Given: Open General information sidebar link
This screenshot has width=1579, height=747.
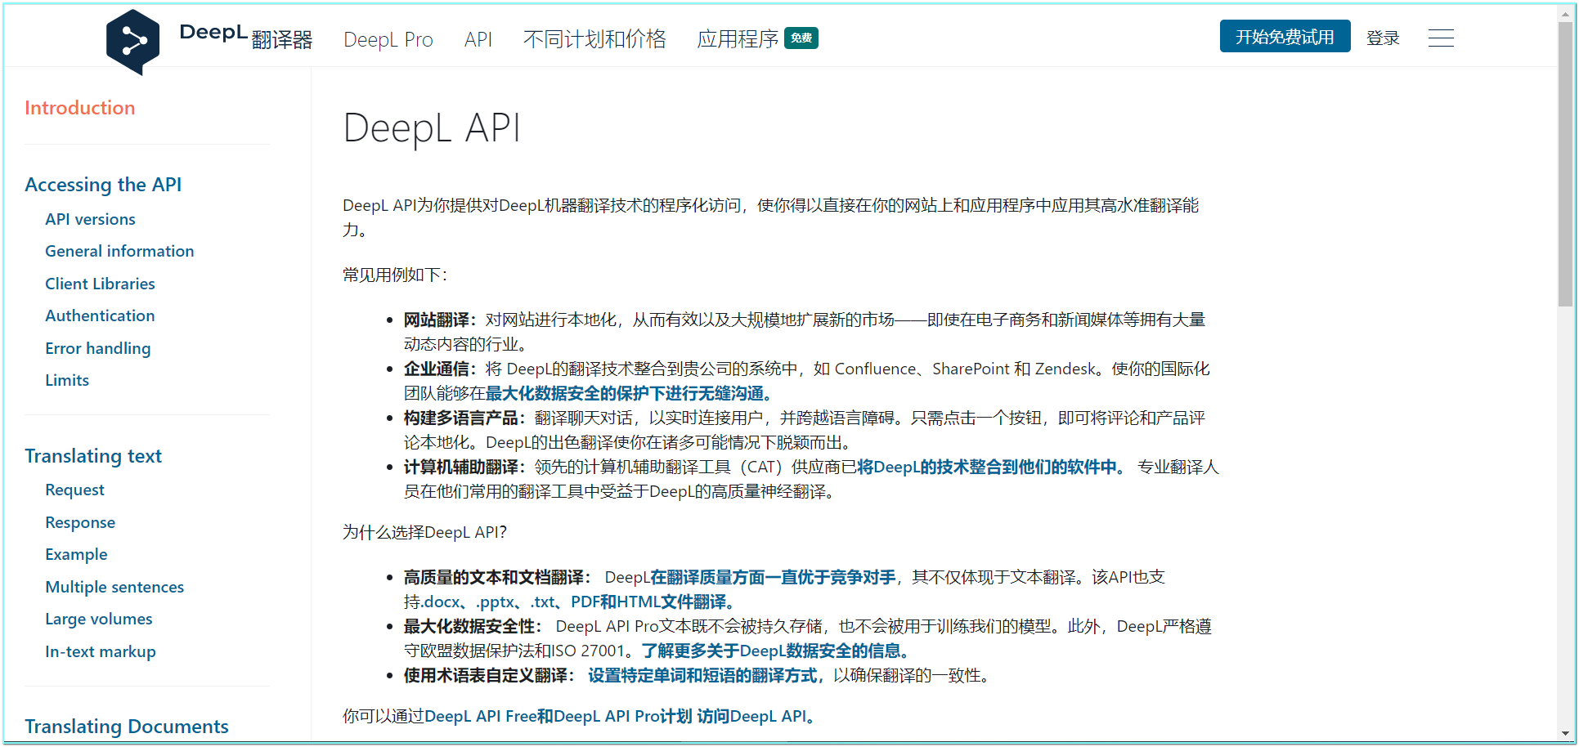Looking at the screenshot, I should 119,251.
